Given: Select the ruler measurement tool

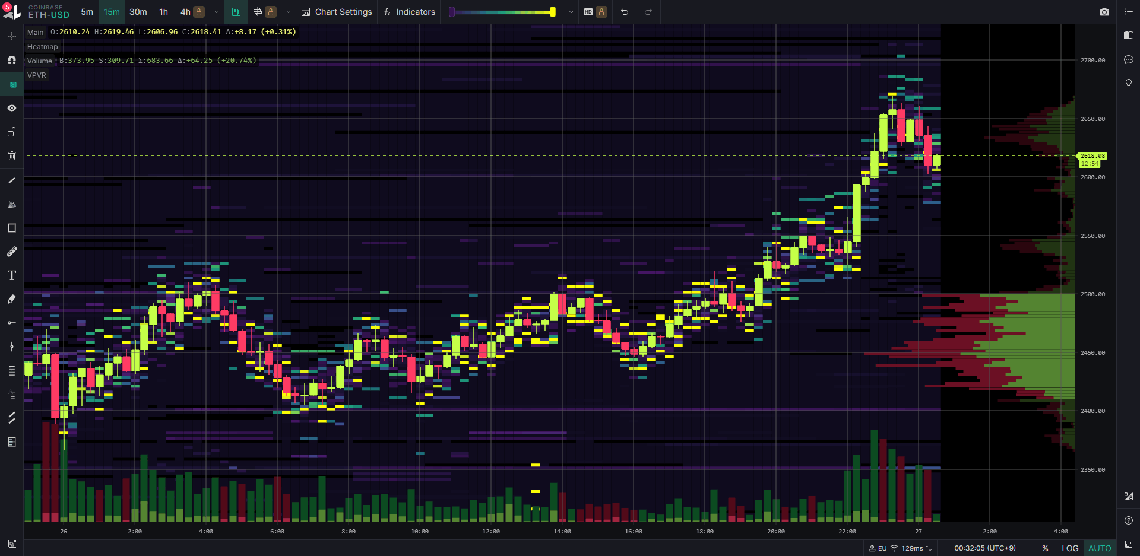Looking at the screenshot, I should (x=11, y=252).
